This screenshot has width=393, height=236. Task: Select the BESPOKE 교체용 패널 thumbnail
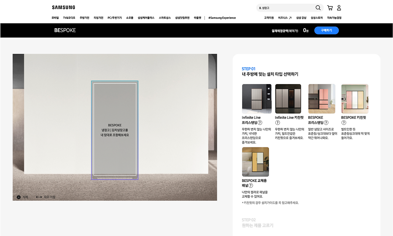[x=255, y=162]
